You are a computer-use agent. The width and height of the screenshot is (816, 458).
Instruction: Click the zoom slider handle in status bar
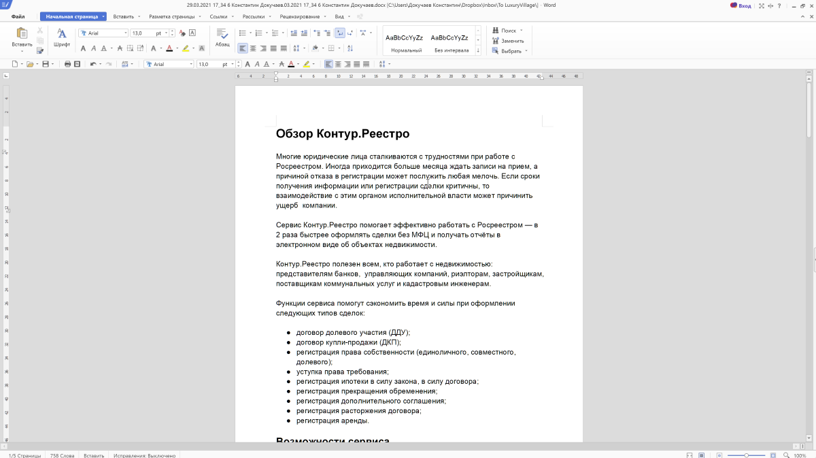pyautogui.click(x=746, y=455)
